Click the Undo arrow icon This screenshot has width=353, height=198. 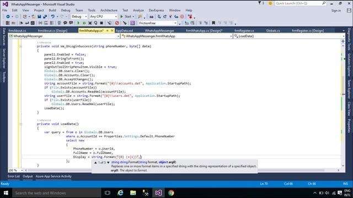pyautogui.click(x=53, y=16)
